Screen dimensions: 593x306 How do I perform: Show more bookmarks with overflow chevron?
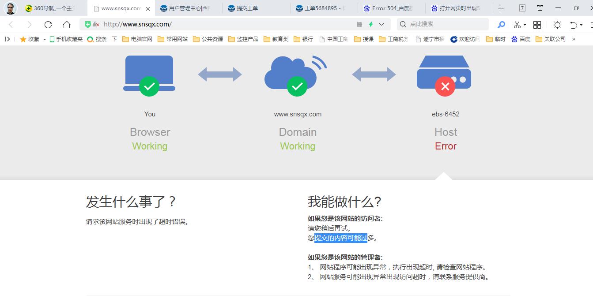pos(574,39)
